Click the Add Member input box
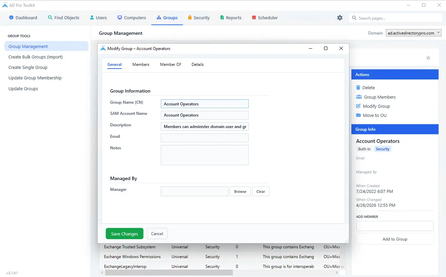 point(395,226)
